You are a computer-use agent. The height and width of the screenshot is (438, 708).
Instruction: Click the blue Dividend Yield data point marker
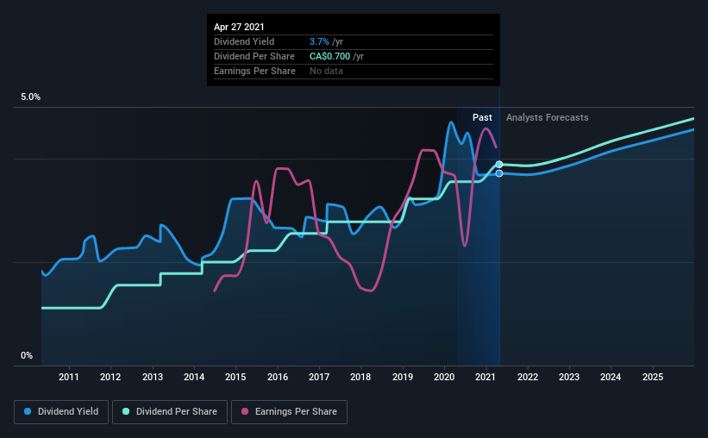point(499,173)
